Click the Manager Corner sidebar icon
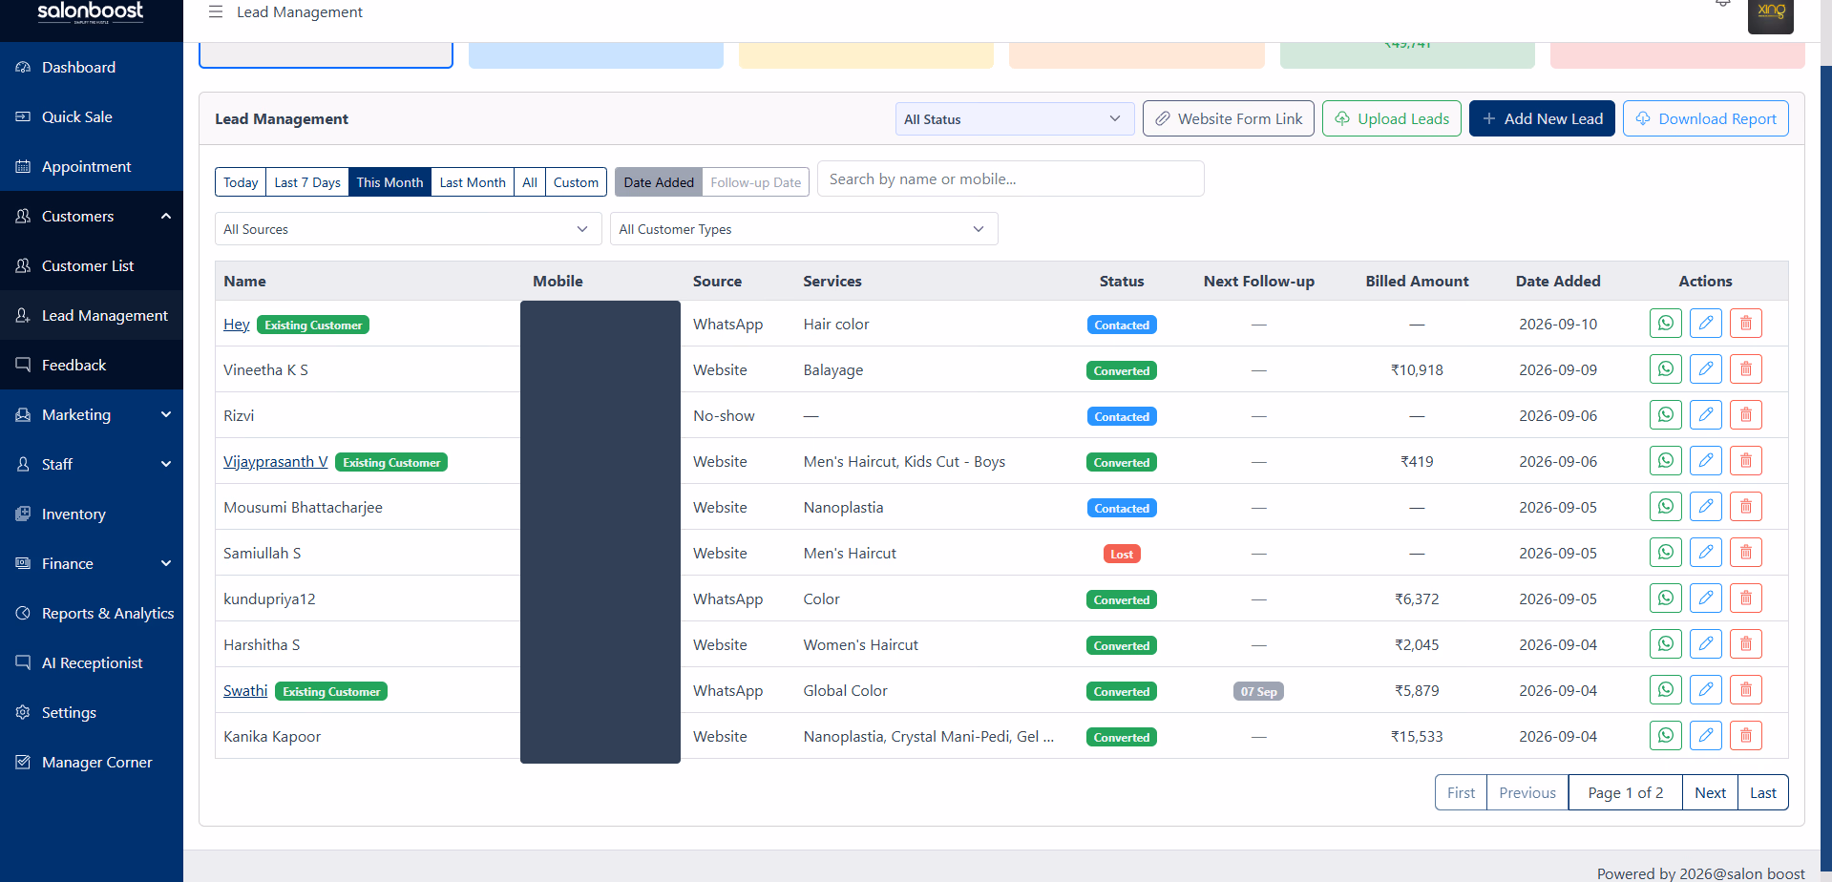Screen dimensions: 1832x882 pos(23,762)
